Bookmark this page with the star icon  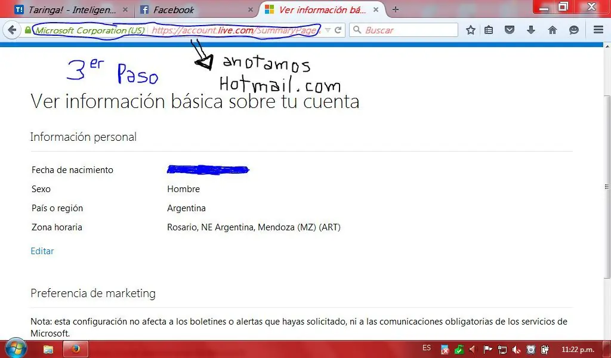(471, 30)
